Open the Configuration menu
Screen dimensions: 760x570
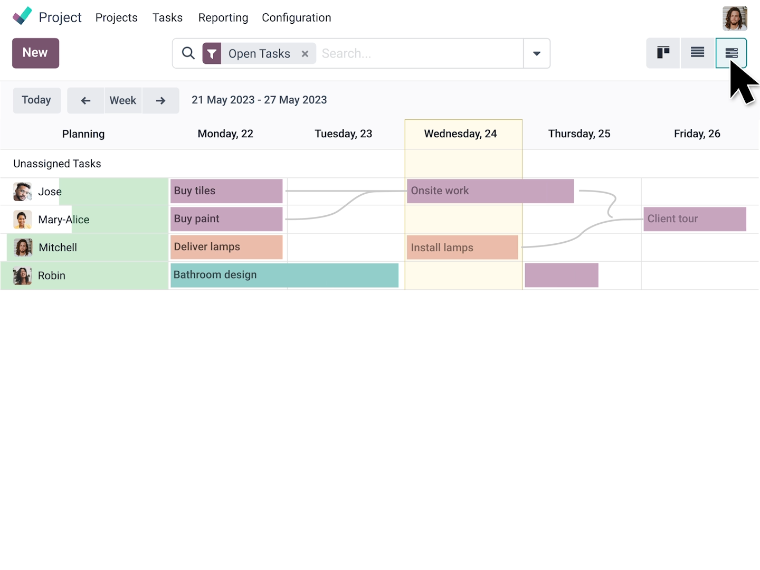click(x=297, y=17)
